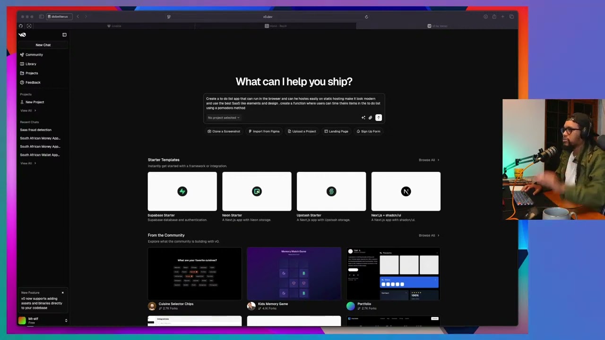Click the Upstash logo icon
The width and height of the screenshot is (605, 340).
tap(331, 191)
